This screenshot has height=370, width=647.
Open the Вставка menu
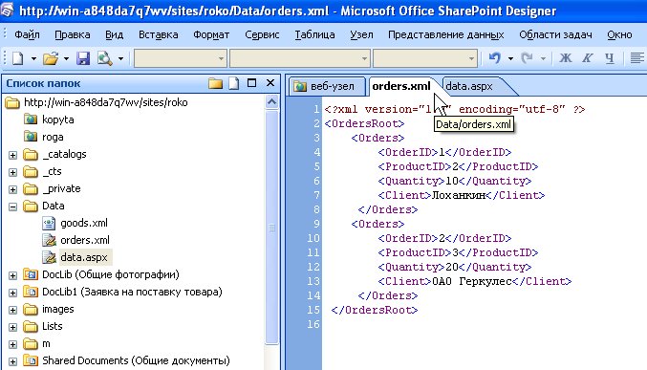click(x=159, y=34)
